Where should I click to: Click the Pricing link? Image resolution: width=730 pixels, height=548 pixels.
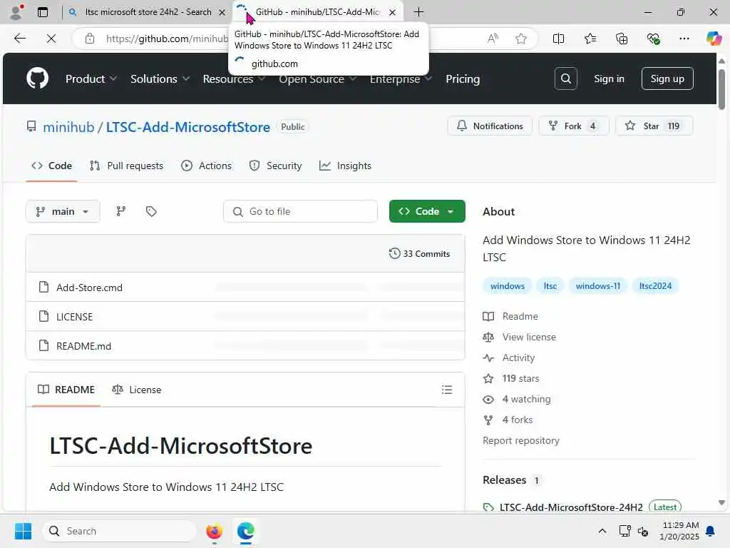462,78
